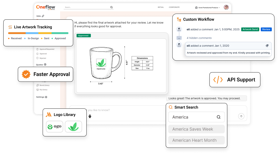The image size is (279, 154).
Task: Switch to the CORPORATE tab
Action: click(x=174, y=7)
